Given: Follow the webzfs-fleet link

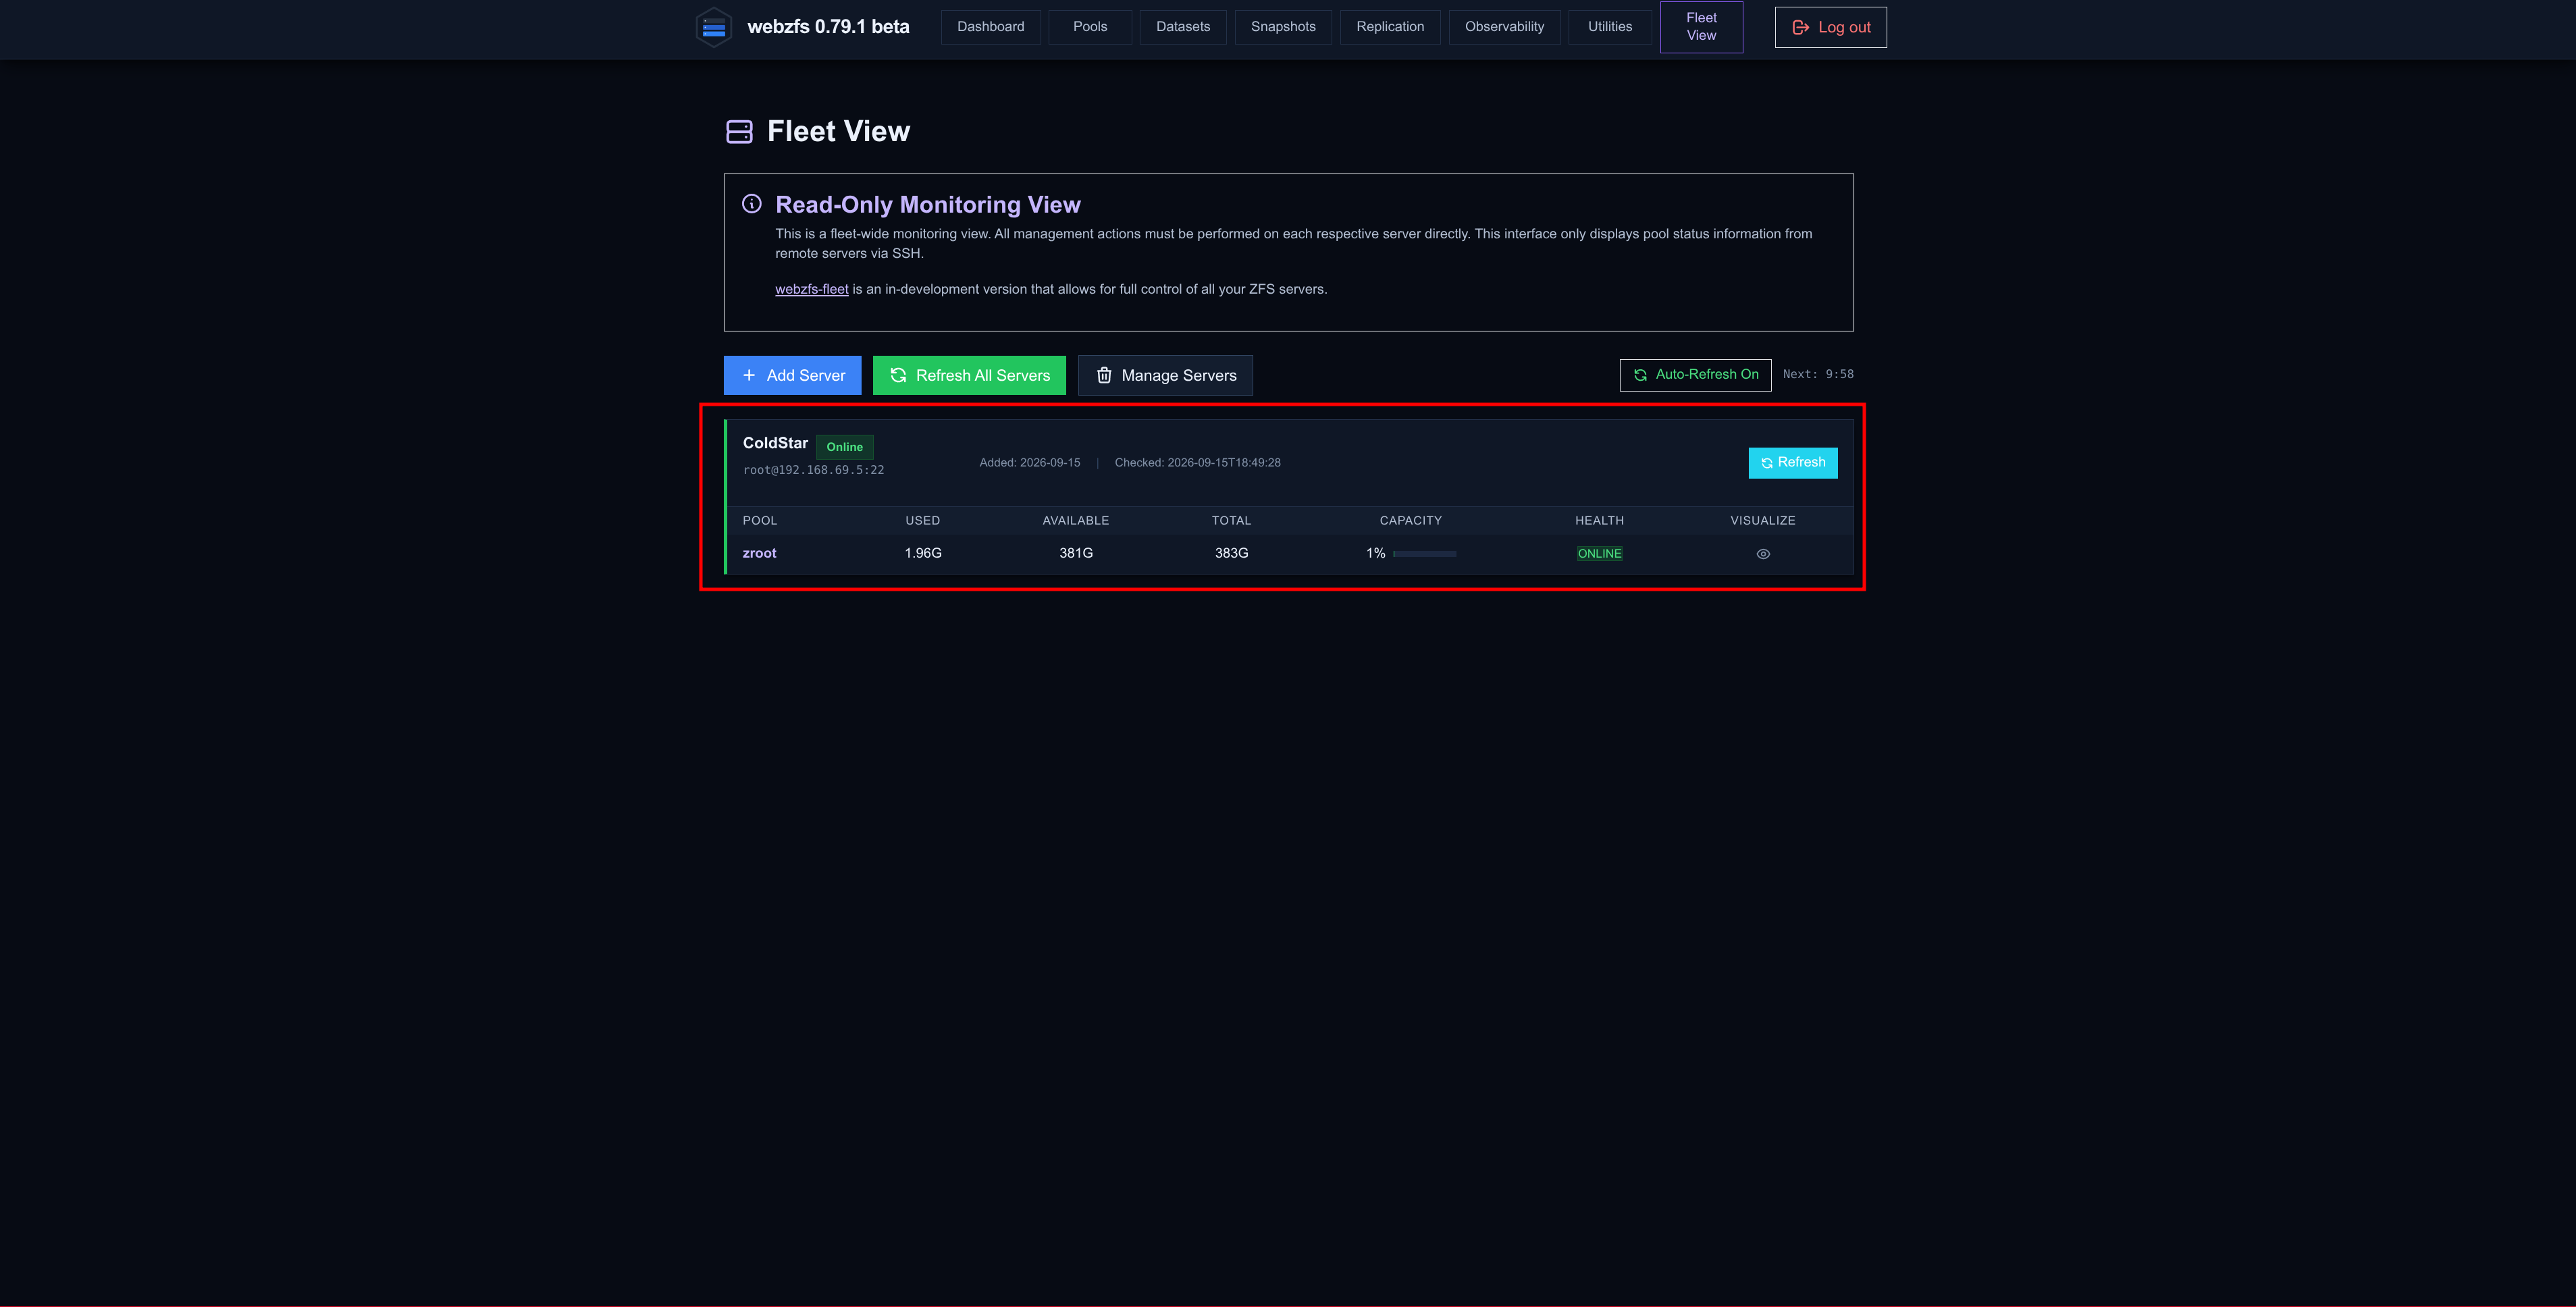Looking at the screenshot, I should click(x=811, y=290).
